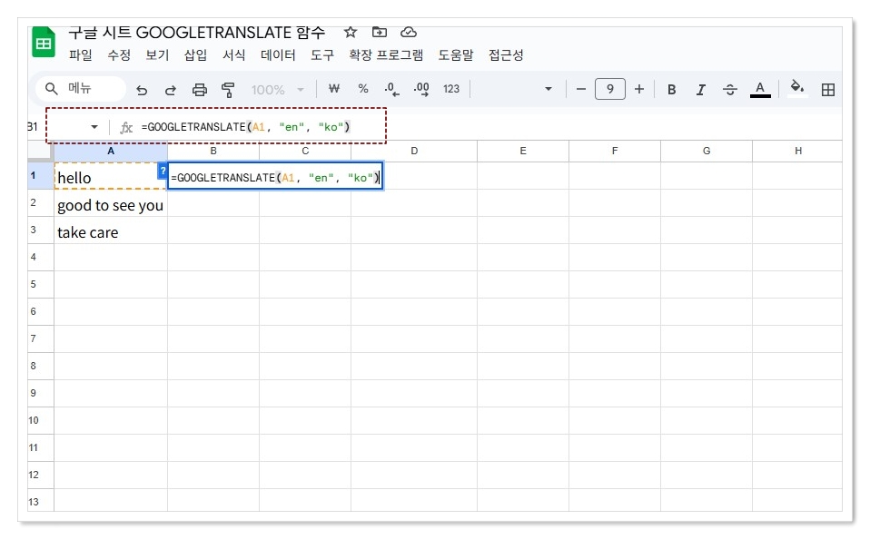
Task: Increase font size with plus button
Action: tap(639, 89)
